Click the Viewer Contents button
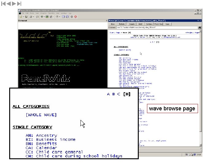The image size is (221, 166). coord(149,24)
